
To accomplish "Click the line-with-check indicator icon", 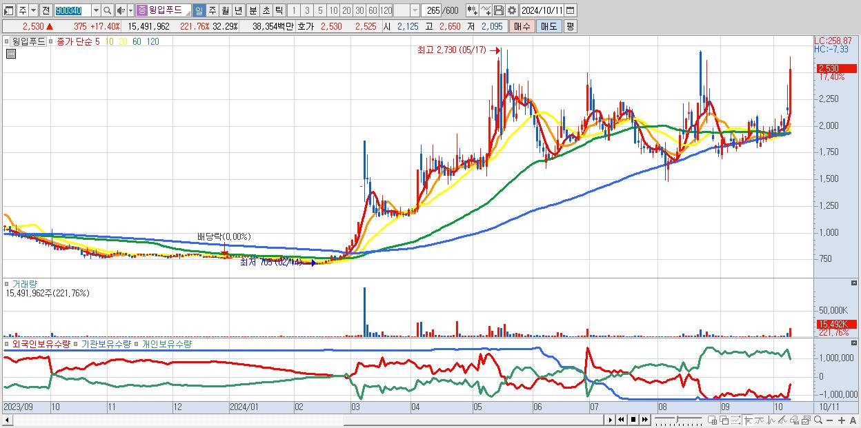I will (485, 10).
